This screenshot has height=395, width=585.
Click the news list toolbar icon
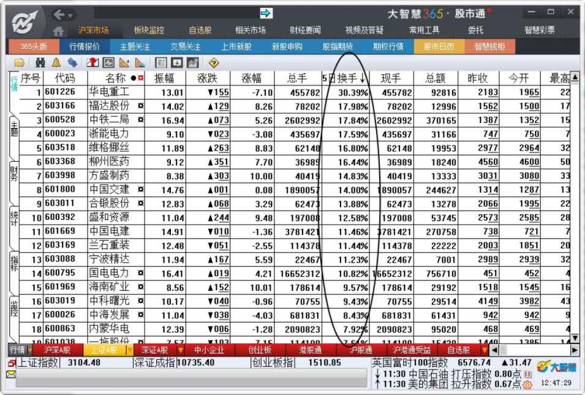click(x=161, y=62)
